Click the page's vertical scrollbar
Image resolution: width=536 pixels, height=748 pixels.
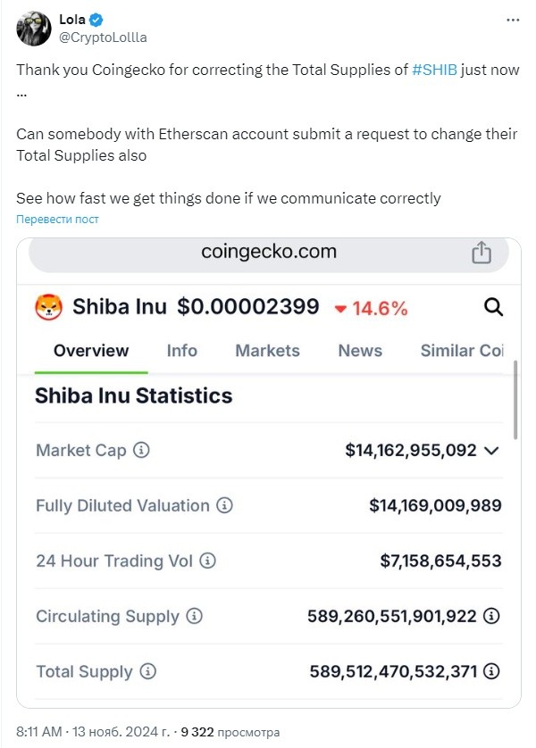click(x=515, y=400)
